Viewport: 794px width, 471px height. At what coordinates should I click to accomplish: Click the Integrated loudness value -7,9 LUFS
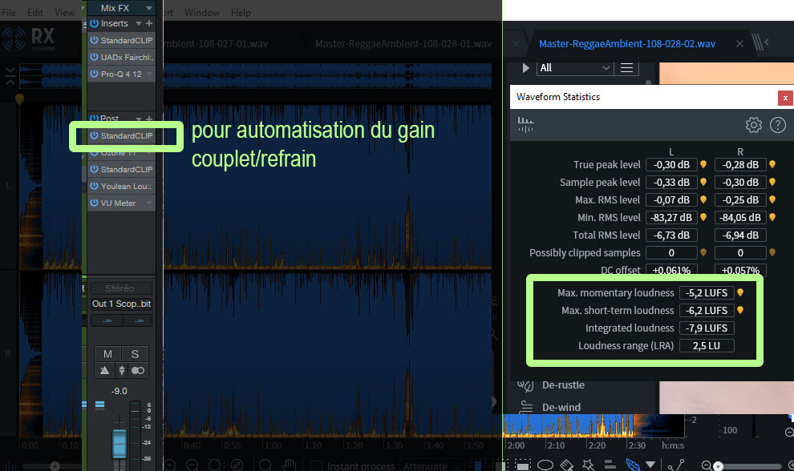click(707, 328)
